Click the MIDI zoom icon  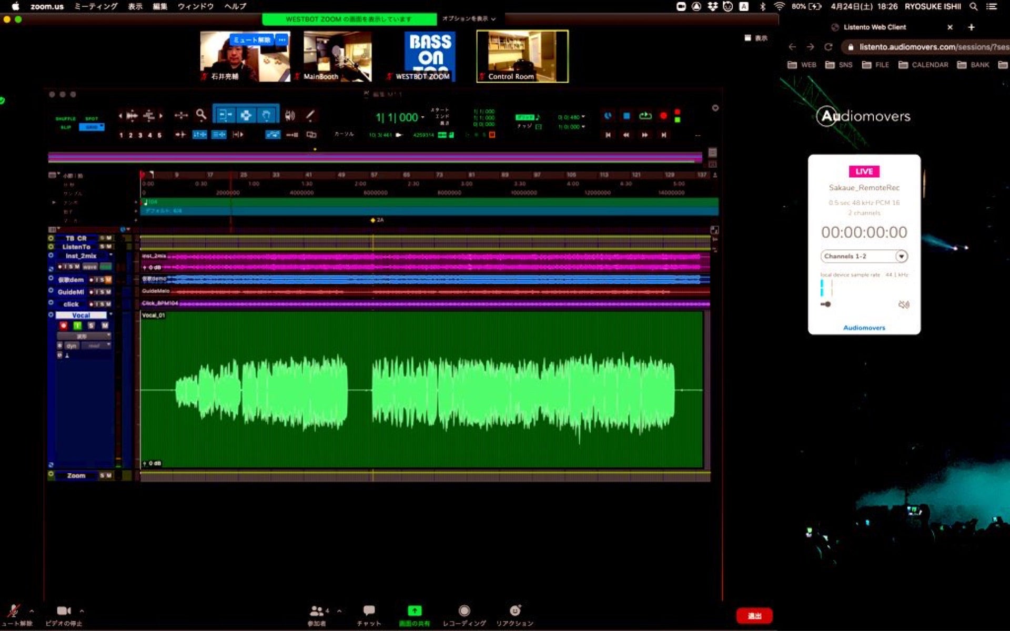point(149,115)
